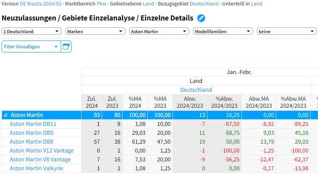Click the -12,47 cell in V8 Vantage row
This screenshot has height=188, width=318.
[259, 159]
